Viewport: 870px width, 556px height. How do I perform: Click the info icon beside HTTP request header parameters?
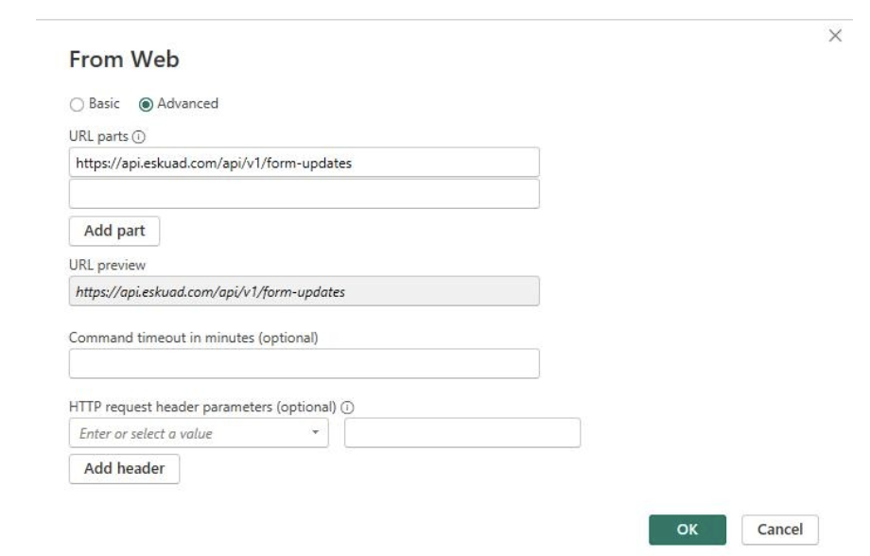tap(347, 408)
